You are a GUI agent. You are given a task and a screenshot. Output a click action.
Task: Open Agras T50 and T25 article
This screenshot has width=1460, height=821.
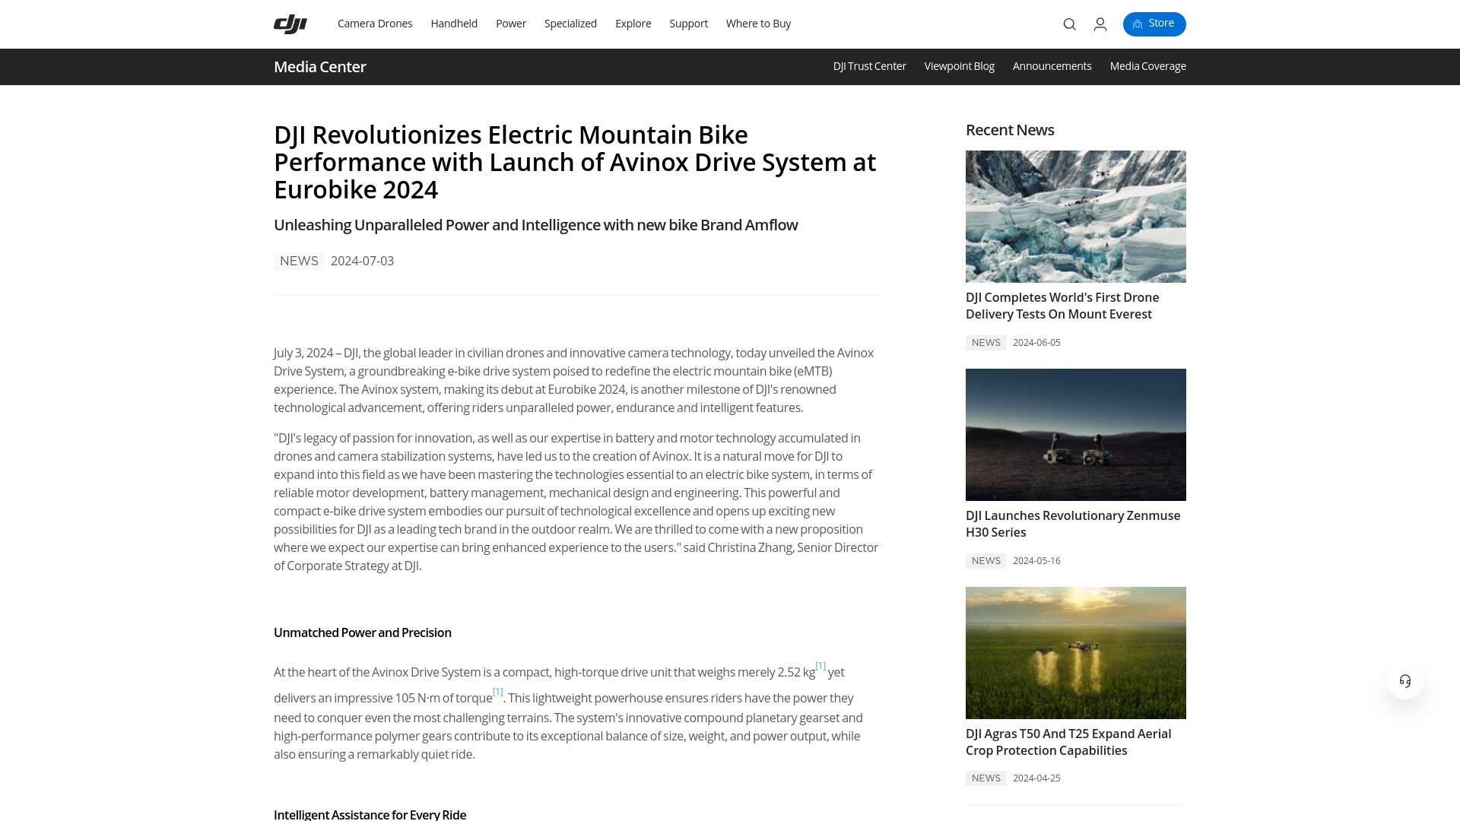(x=1068, y=742)
